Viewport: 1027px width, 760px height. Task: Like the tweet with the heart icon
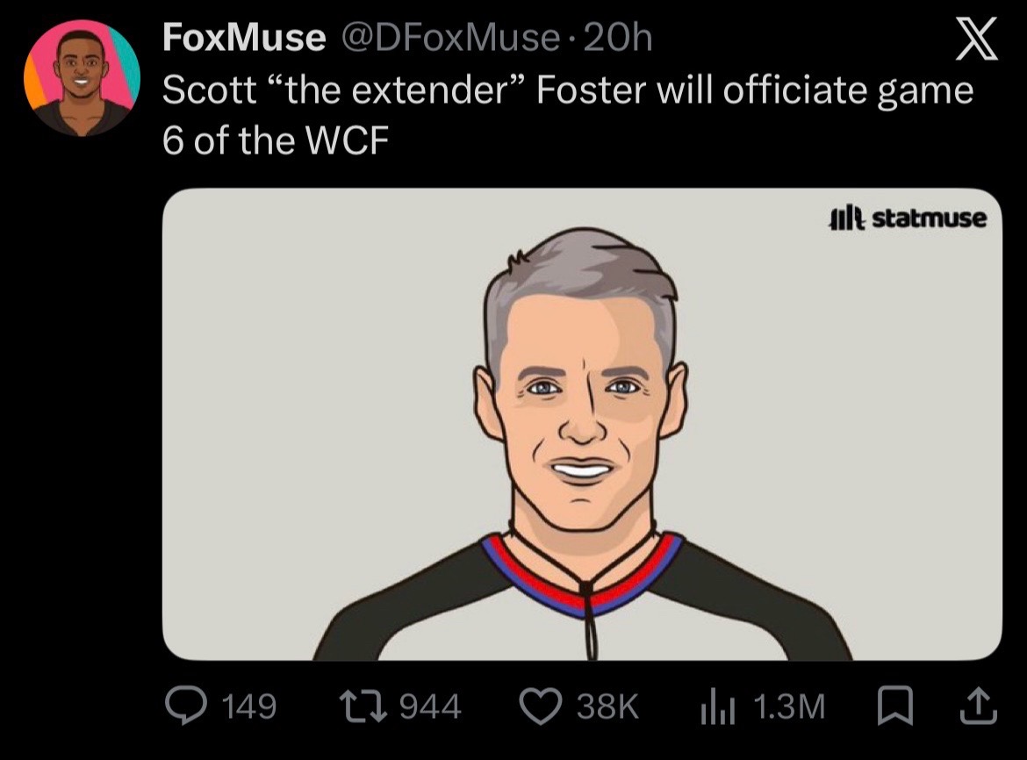click(541, 707)
